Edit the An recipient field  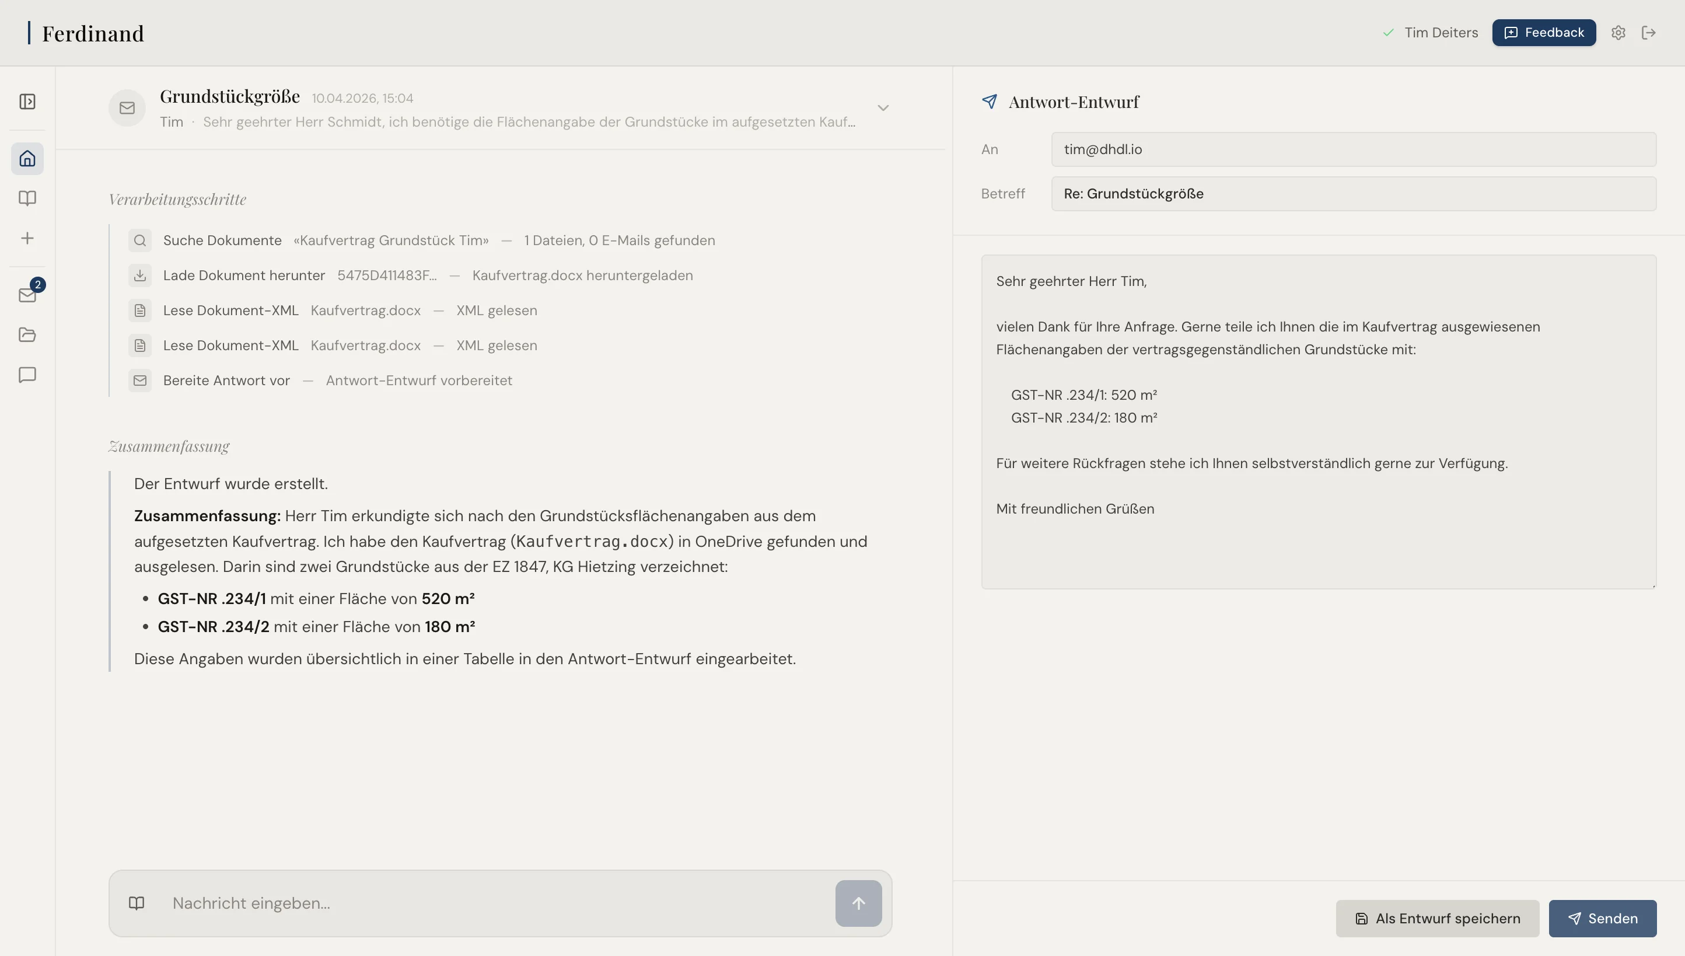(1354, 149)
